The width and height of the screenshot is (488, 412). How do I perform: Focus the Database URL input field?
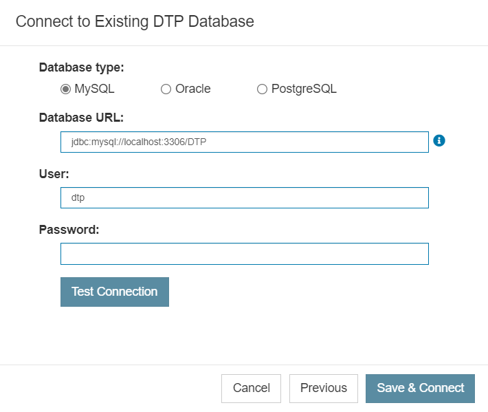coord(245,142)
